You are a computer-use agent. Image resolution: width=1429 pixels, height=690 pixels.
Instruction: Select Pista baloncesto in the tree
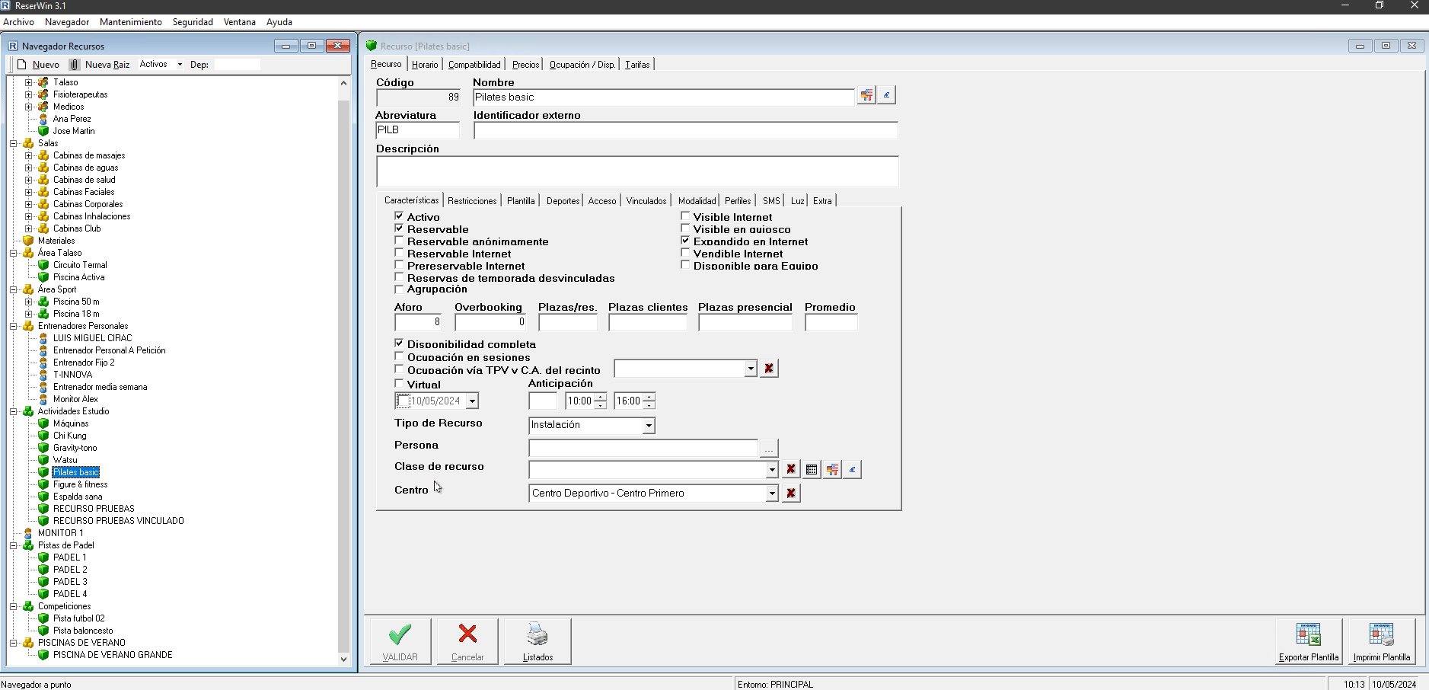tap(83, 631)
